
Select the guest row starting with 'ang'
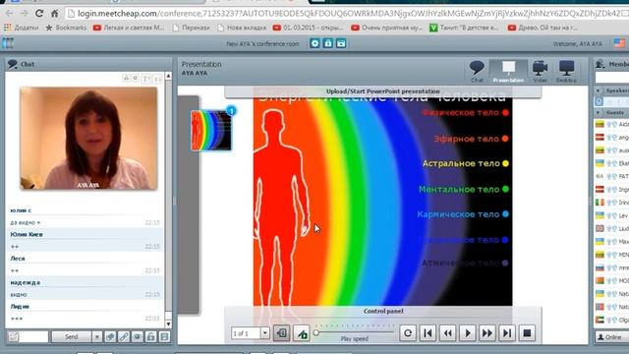pos(611,138)
